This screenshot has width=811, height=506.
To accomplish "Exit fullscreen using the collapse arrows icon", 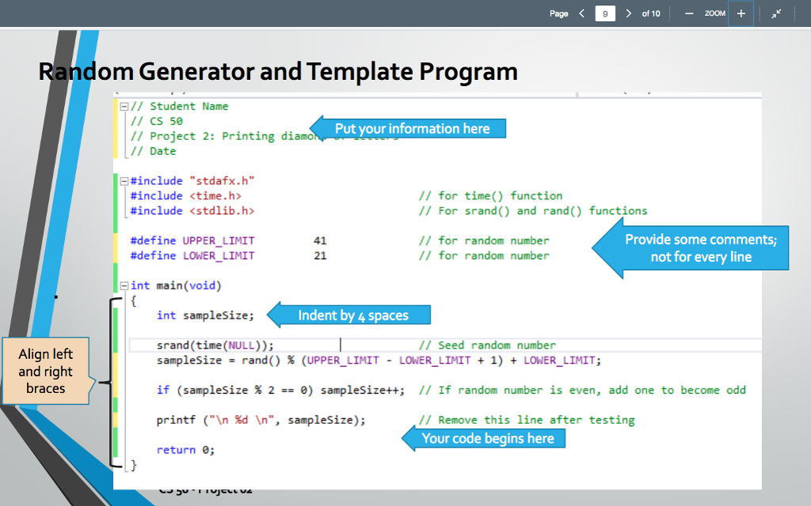I will [x=776, y=14].
